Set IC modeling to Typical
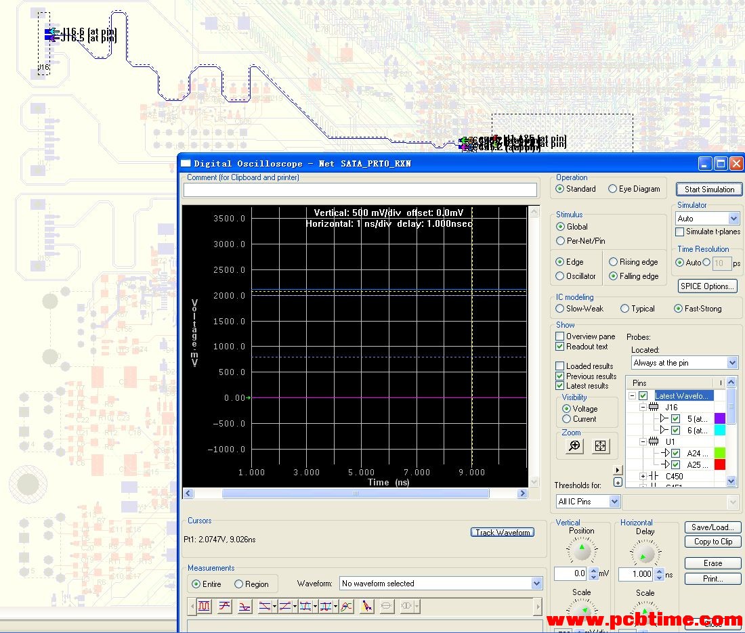 (x=637, y=309)
